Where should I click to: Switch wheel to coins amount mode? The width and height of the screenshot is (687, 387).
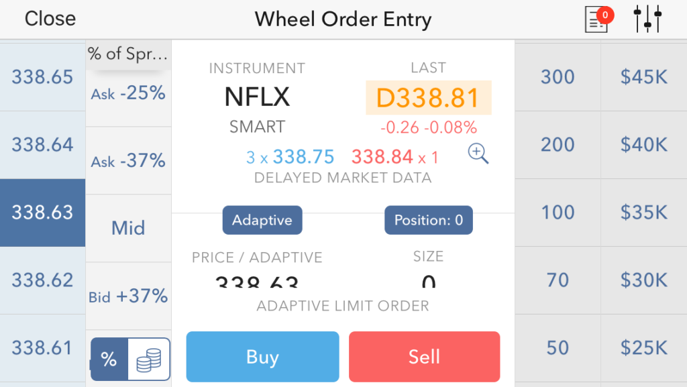pos(149,359)
